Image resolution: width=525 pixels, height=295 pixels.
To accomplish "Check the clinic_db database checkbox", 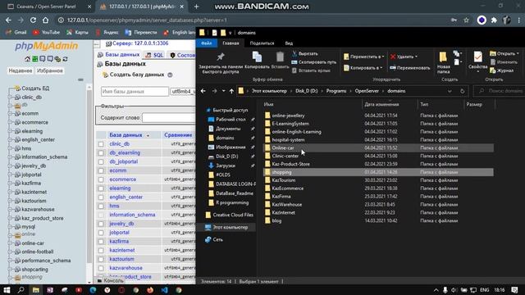I will (x=101, y=144).
